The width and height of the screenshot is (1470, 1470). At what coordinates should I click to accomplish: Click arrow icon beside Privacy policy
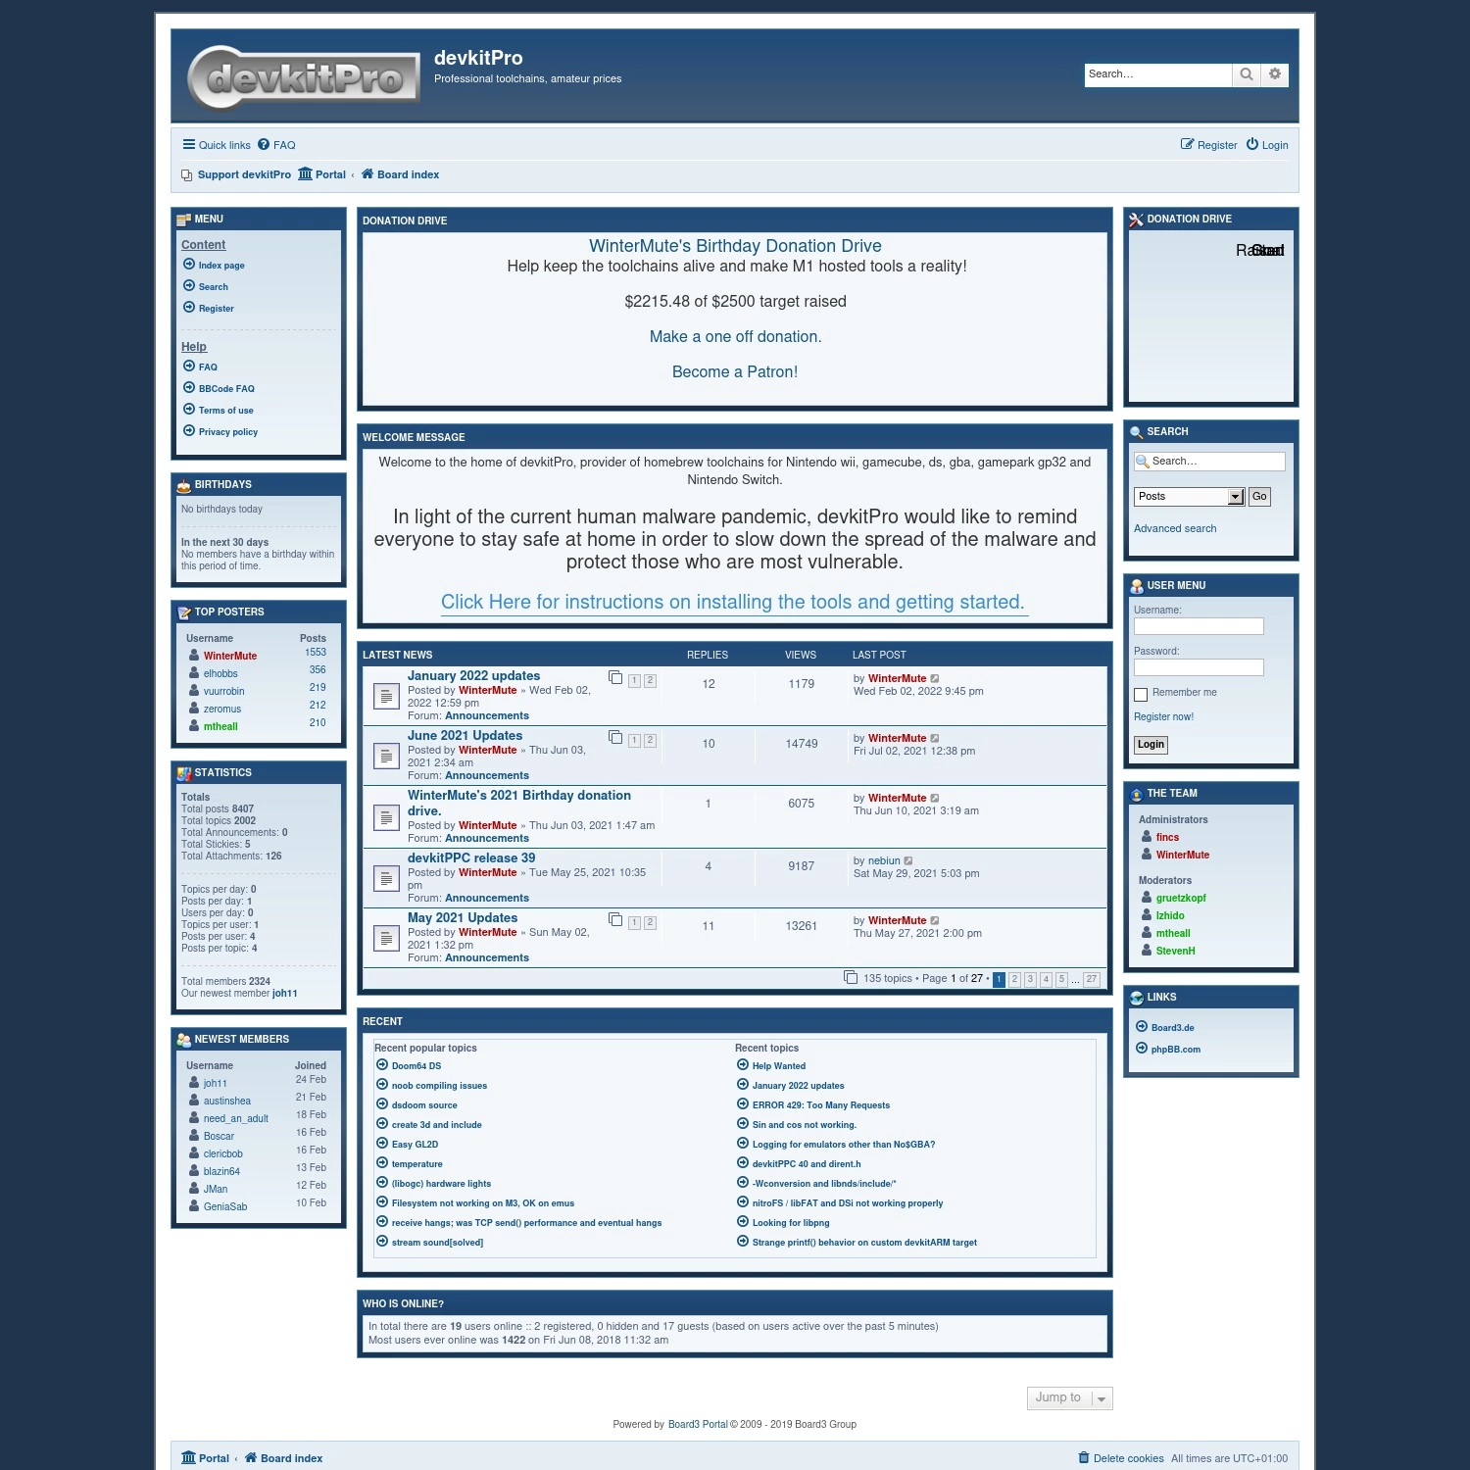[189, 431]
